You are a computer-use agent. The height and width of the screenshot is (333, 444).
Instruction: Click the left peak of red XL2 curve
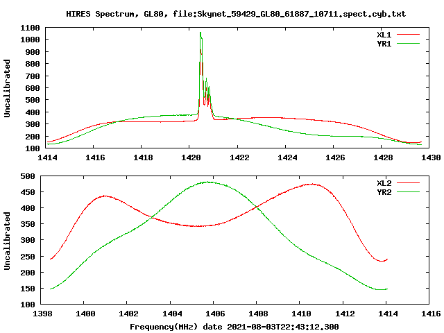[x=105, y=196]
